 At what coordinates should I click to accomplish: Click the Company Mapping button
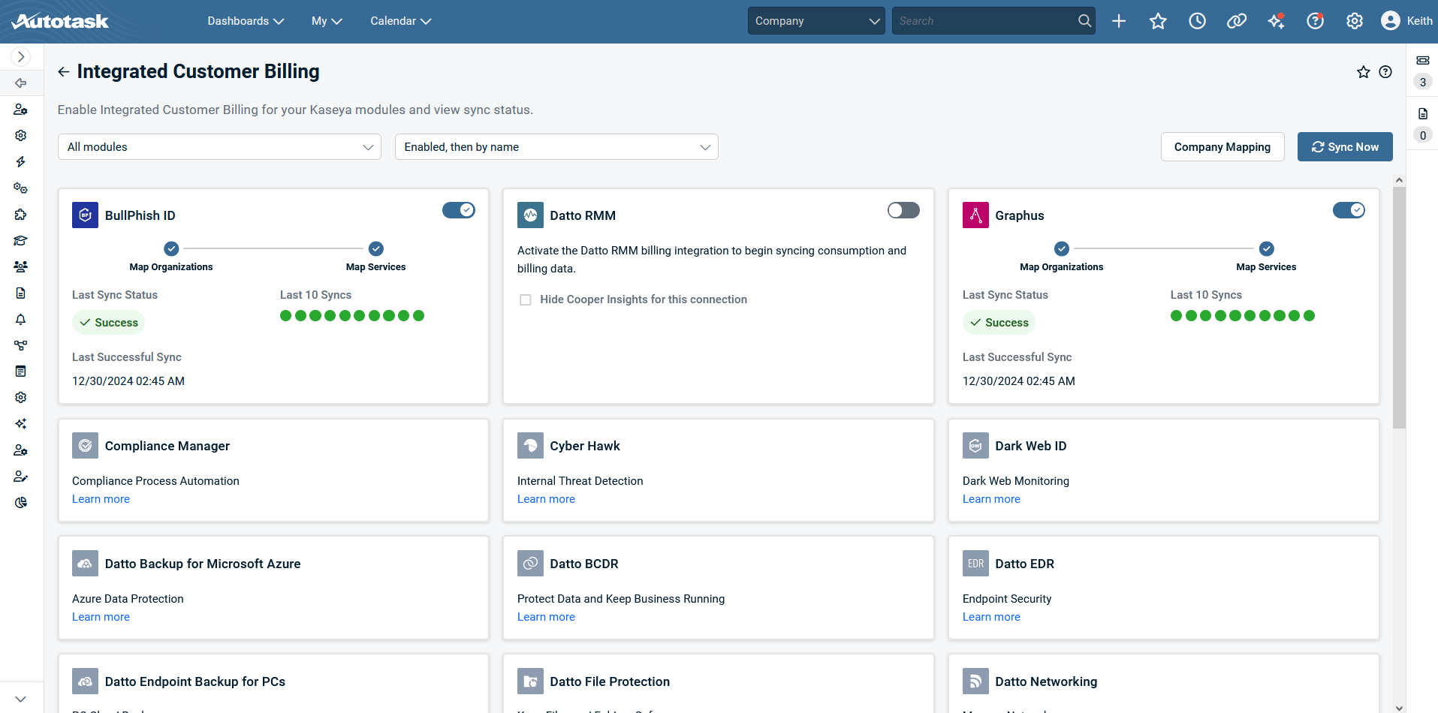pos(1222,147)
